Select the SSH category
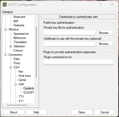The height and width of the screenshot is (117, 119). pyautogui.click(x=16, y=67)
